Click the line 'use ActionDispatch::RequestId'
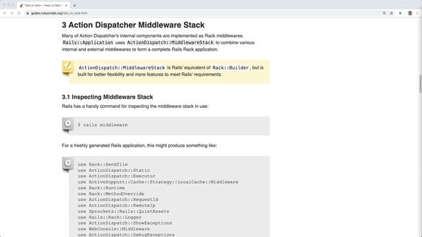Viewport: 422px width, 237px height. pos(118,199)
